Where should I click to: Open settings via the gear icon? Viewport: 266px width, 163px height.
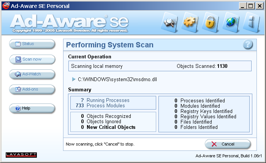190,22
